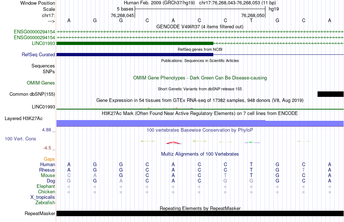This screenshot has height=222, width=344.
Task: Click the 4.88 PhyloP upper scale value
Action: click(46, 130)
